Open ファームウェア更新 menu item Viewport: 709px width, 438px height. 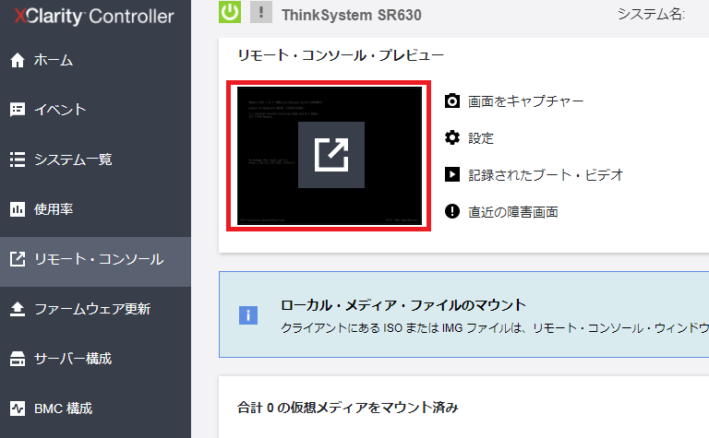[x=92, y=309]
